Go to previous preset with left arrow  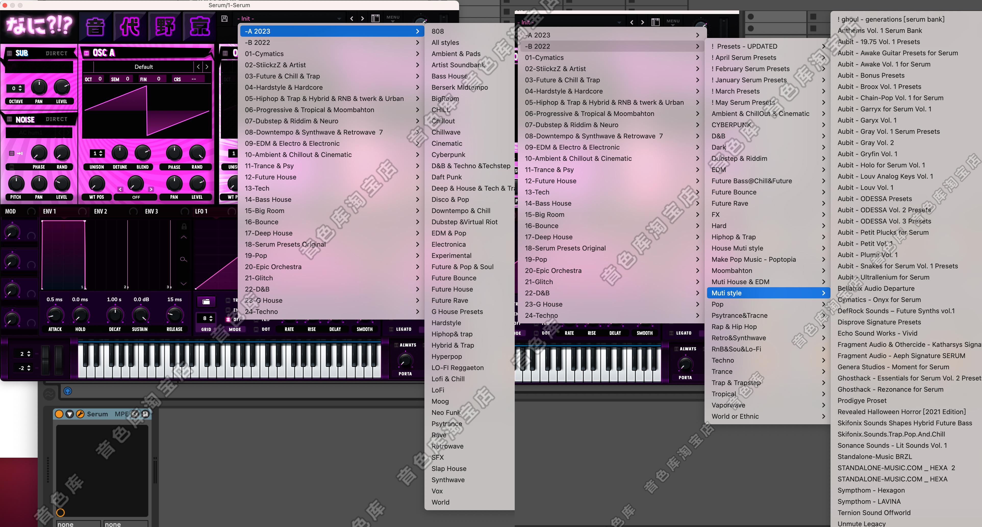tap(351, 18)
